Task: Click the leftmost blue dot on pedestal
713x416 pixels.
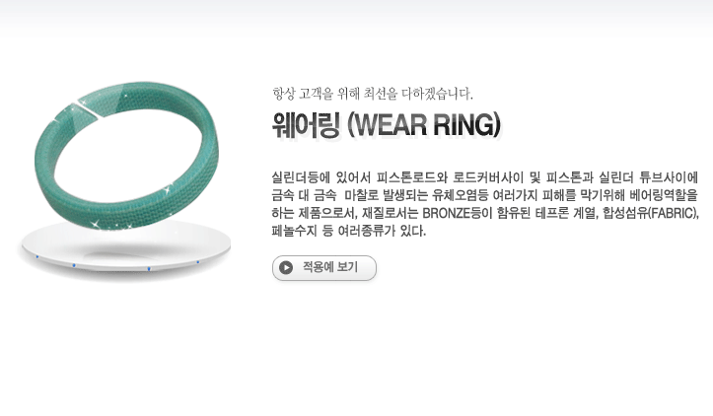Action: pyautogui.click(x=37, y=257)
